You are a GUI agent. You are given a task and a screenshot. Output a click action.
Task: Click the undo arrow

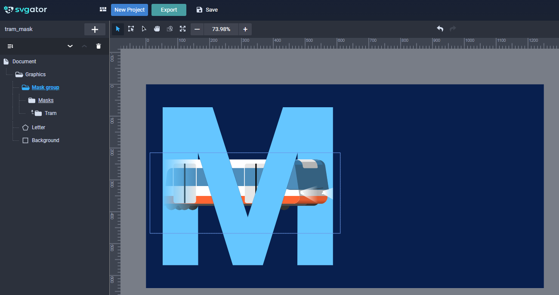440,29
